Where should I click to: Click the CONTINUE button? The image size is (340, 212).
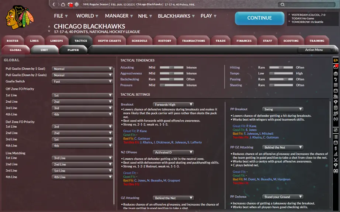pos(260,18)
